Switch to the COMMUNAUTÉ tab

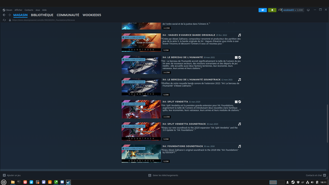tap(68, 15)
